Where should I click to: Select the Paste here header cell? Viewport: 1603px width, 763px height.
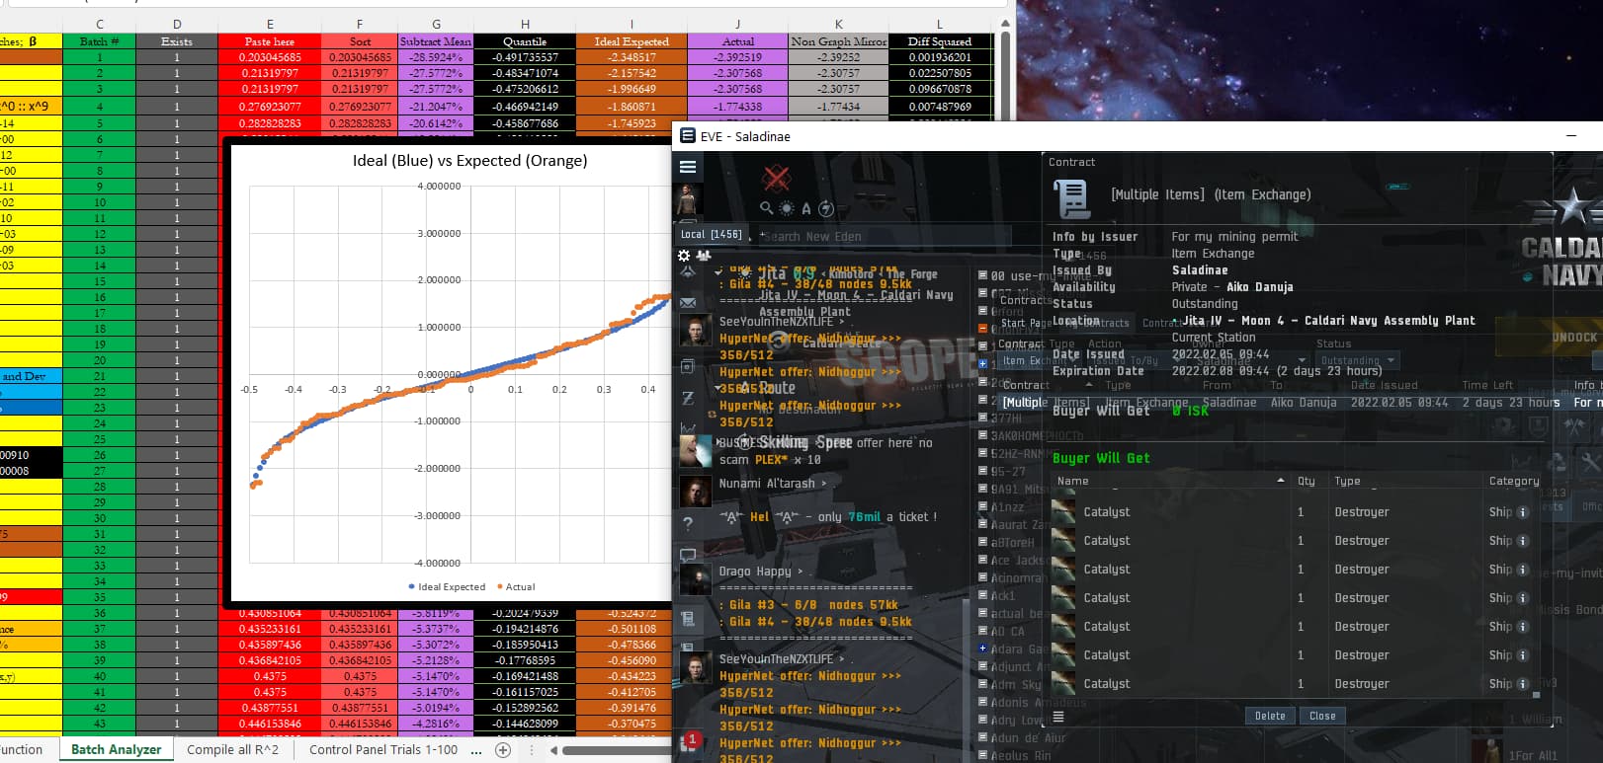(270, 41)
